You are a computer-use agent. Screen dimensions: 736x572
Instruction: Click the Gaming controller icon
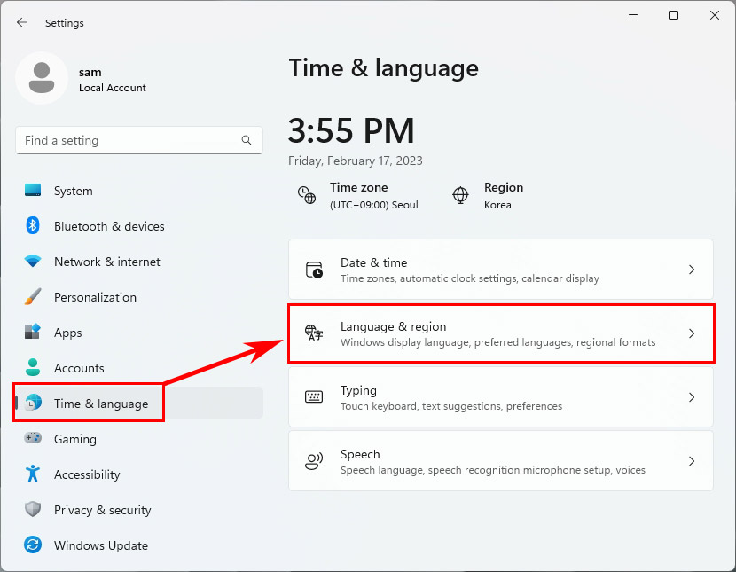click(x=33, y=439)
